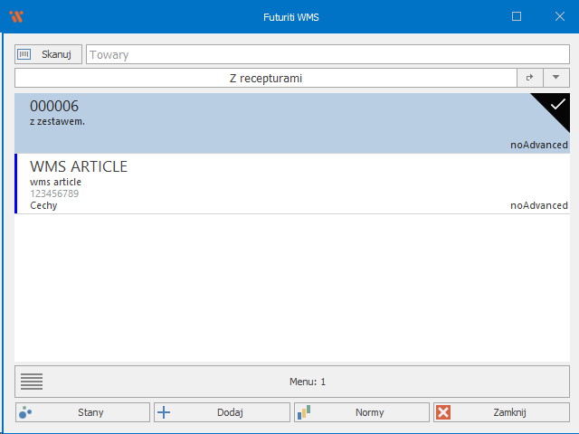Viewport: 579px width, 434px height.
Task: Open the Menu: 1 bar
Action: [308, 382]
